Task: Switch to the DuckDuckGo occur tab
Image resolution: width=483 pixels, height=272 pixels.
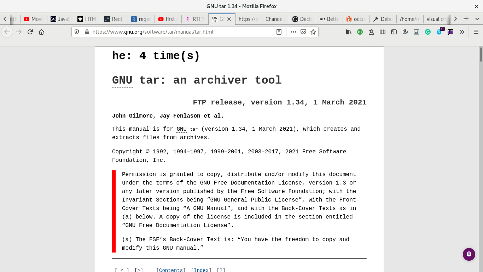Action: (x=356, y=19)
